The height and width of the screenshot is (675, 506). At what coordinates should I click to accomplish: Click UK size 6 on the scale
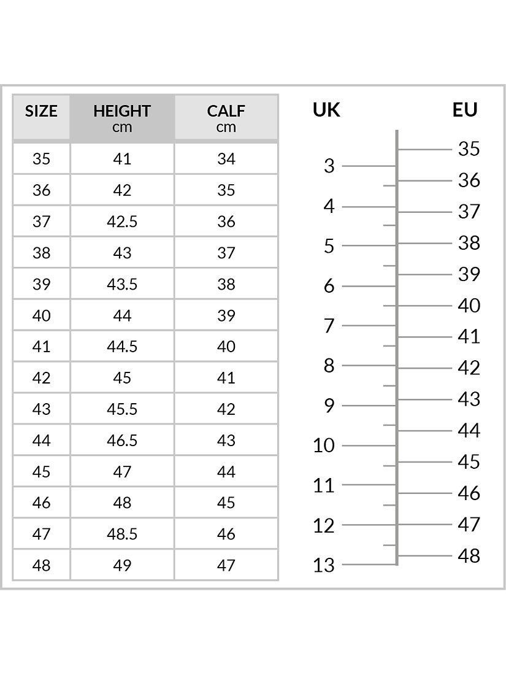(x=329, y=286)
